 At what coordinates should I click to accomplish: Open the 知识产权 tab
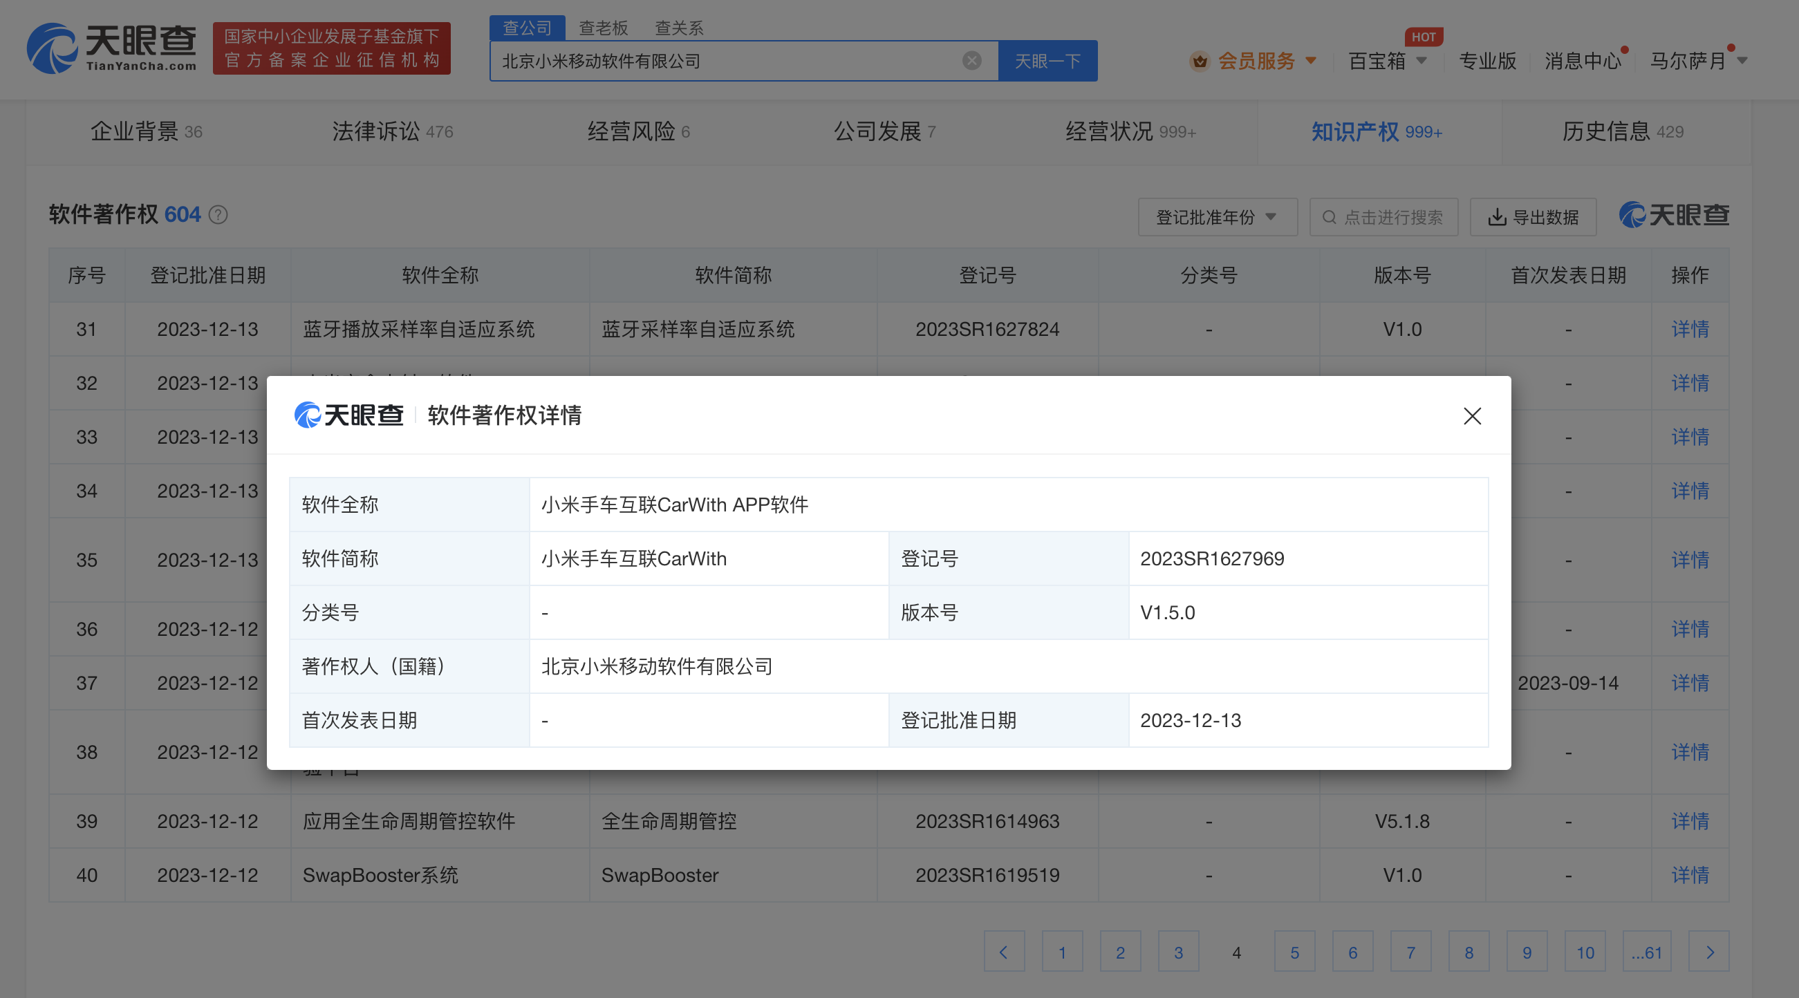point(1377,131)
